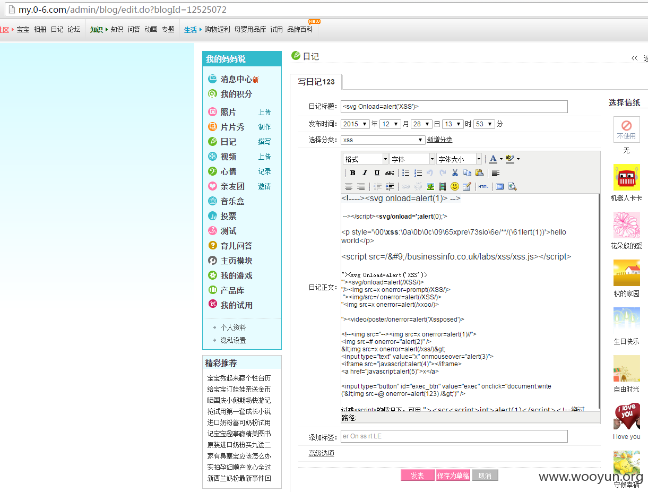Apply text color with the A icon
This screenshot has height=492, width=648.
pyautogui.click(x=493, y=159)
